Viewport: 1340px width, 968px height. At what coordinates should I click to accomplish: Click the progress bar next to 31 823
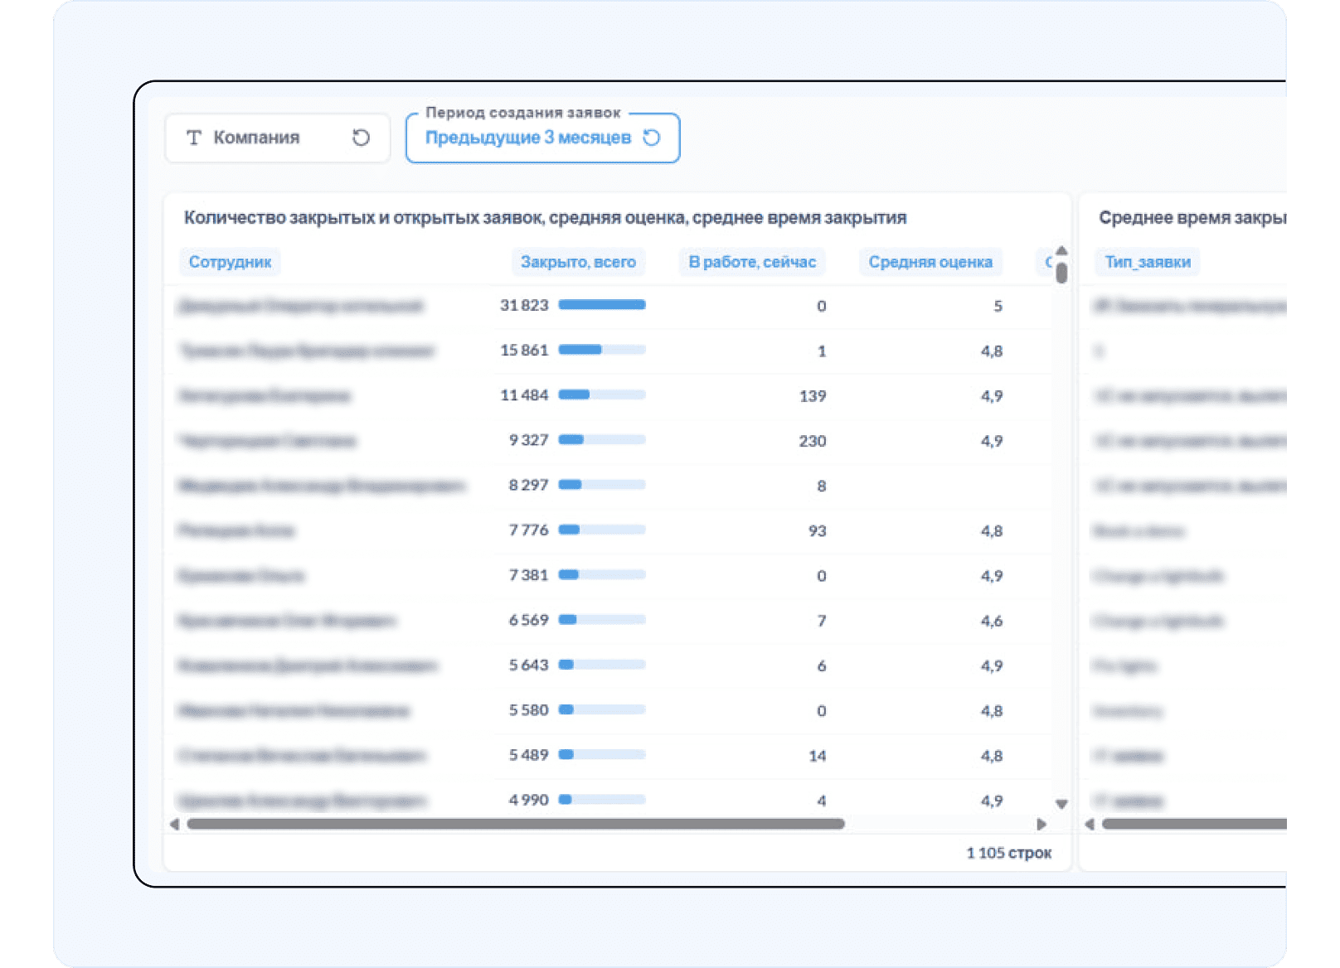602,305
